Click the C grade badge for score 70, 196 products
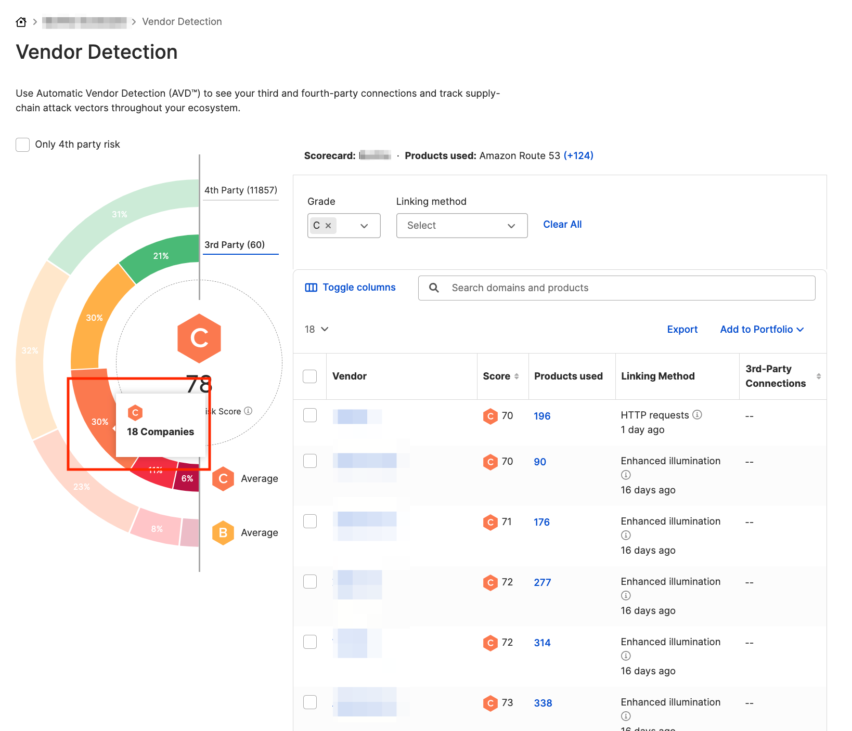Viewport: 852px width, 731px height. pos(490,416)
